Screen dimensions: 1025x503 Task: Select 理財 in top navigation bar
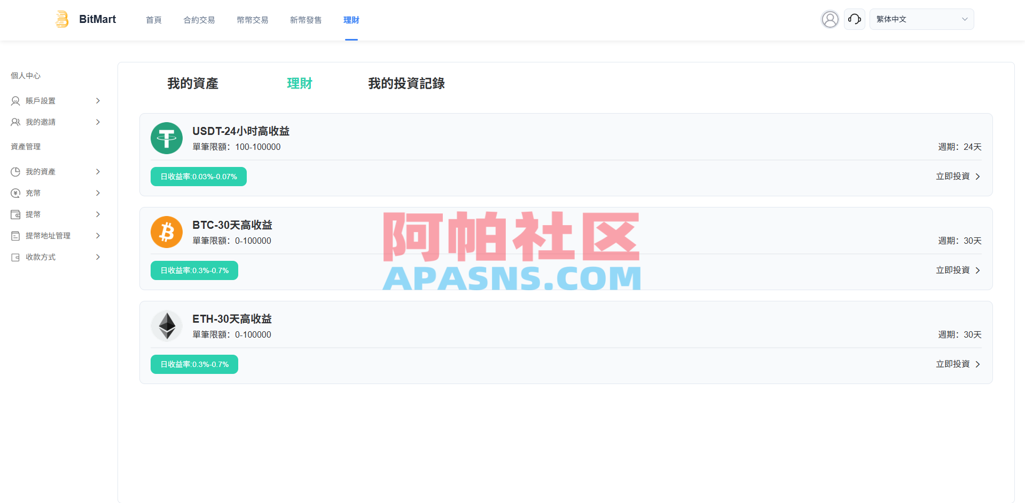click(x=351, y=20)
